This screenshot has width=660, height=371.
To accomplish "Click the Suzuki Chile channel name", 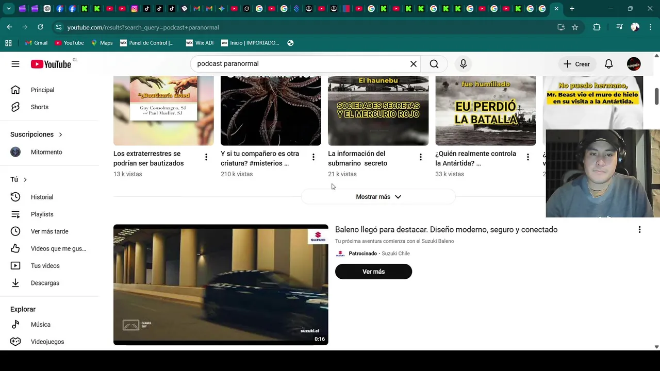I will (x=395, y=254).
